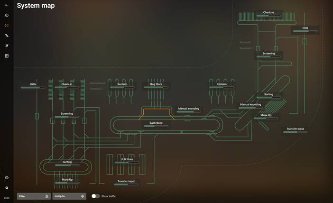333x203 pixels.
Task: Select Reclaim node nearest Domestic Manual encoding
Action: coord(222,85)
